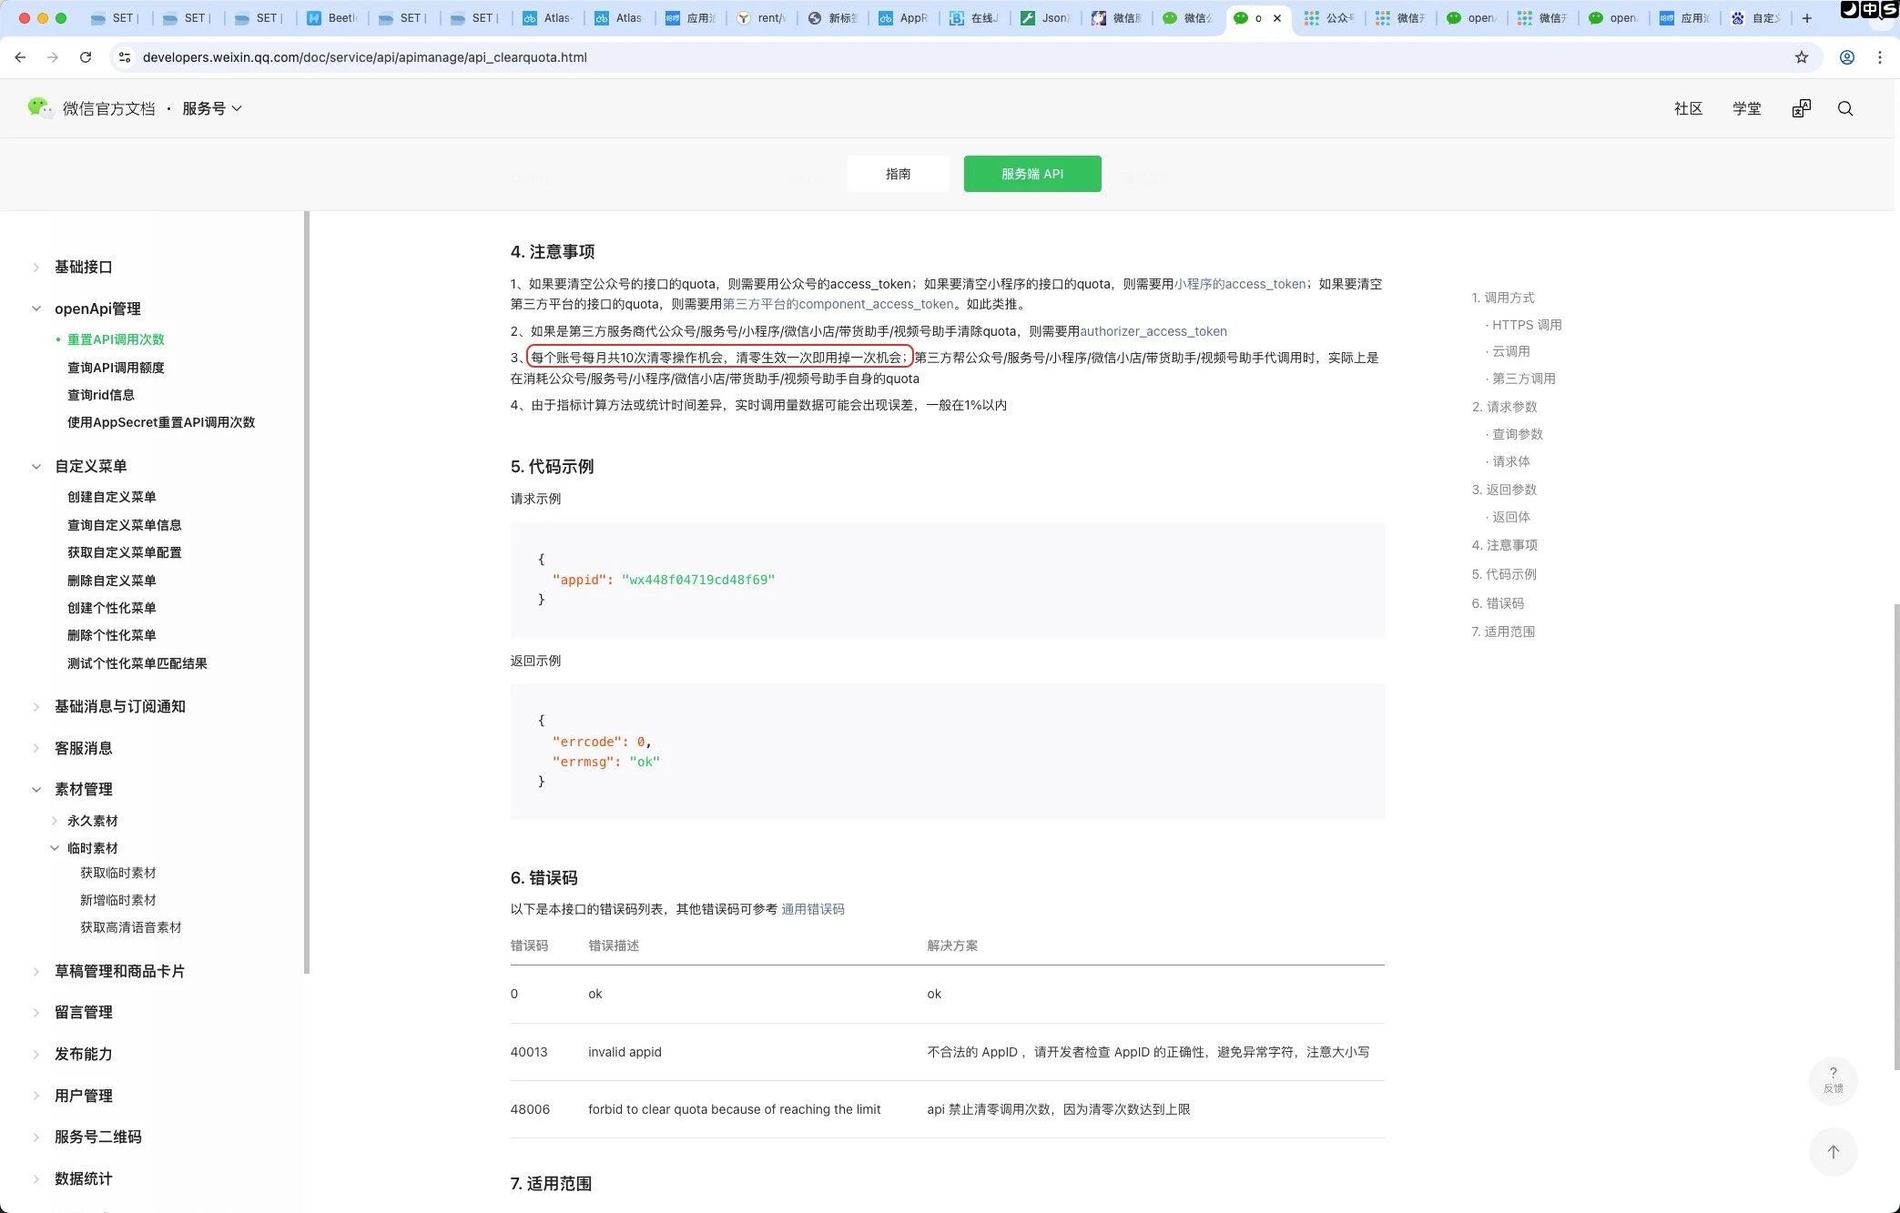Screen dimensions: 1900x1213
Task: Open the 反馈 feedback question-mark button
Action: 1833,1079
